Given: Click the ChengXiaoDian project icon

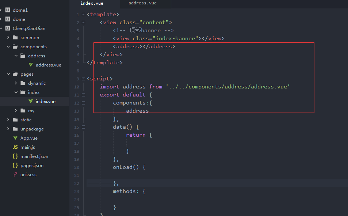Looking at the screenshot, I should [8, 28].
